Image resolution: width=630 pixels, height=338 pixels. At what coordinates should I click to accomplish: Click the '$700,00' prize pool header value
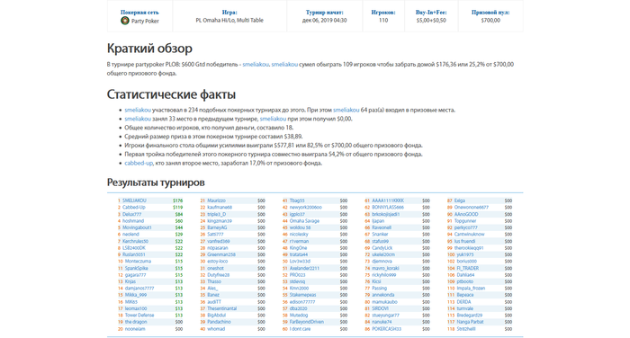coord(490,21)
